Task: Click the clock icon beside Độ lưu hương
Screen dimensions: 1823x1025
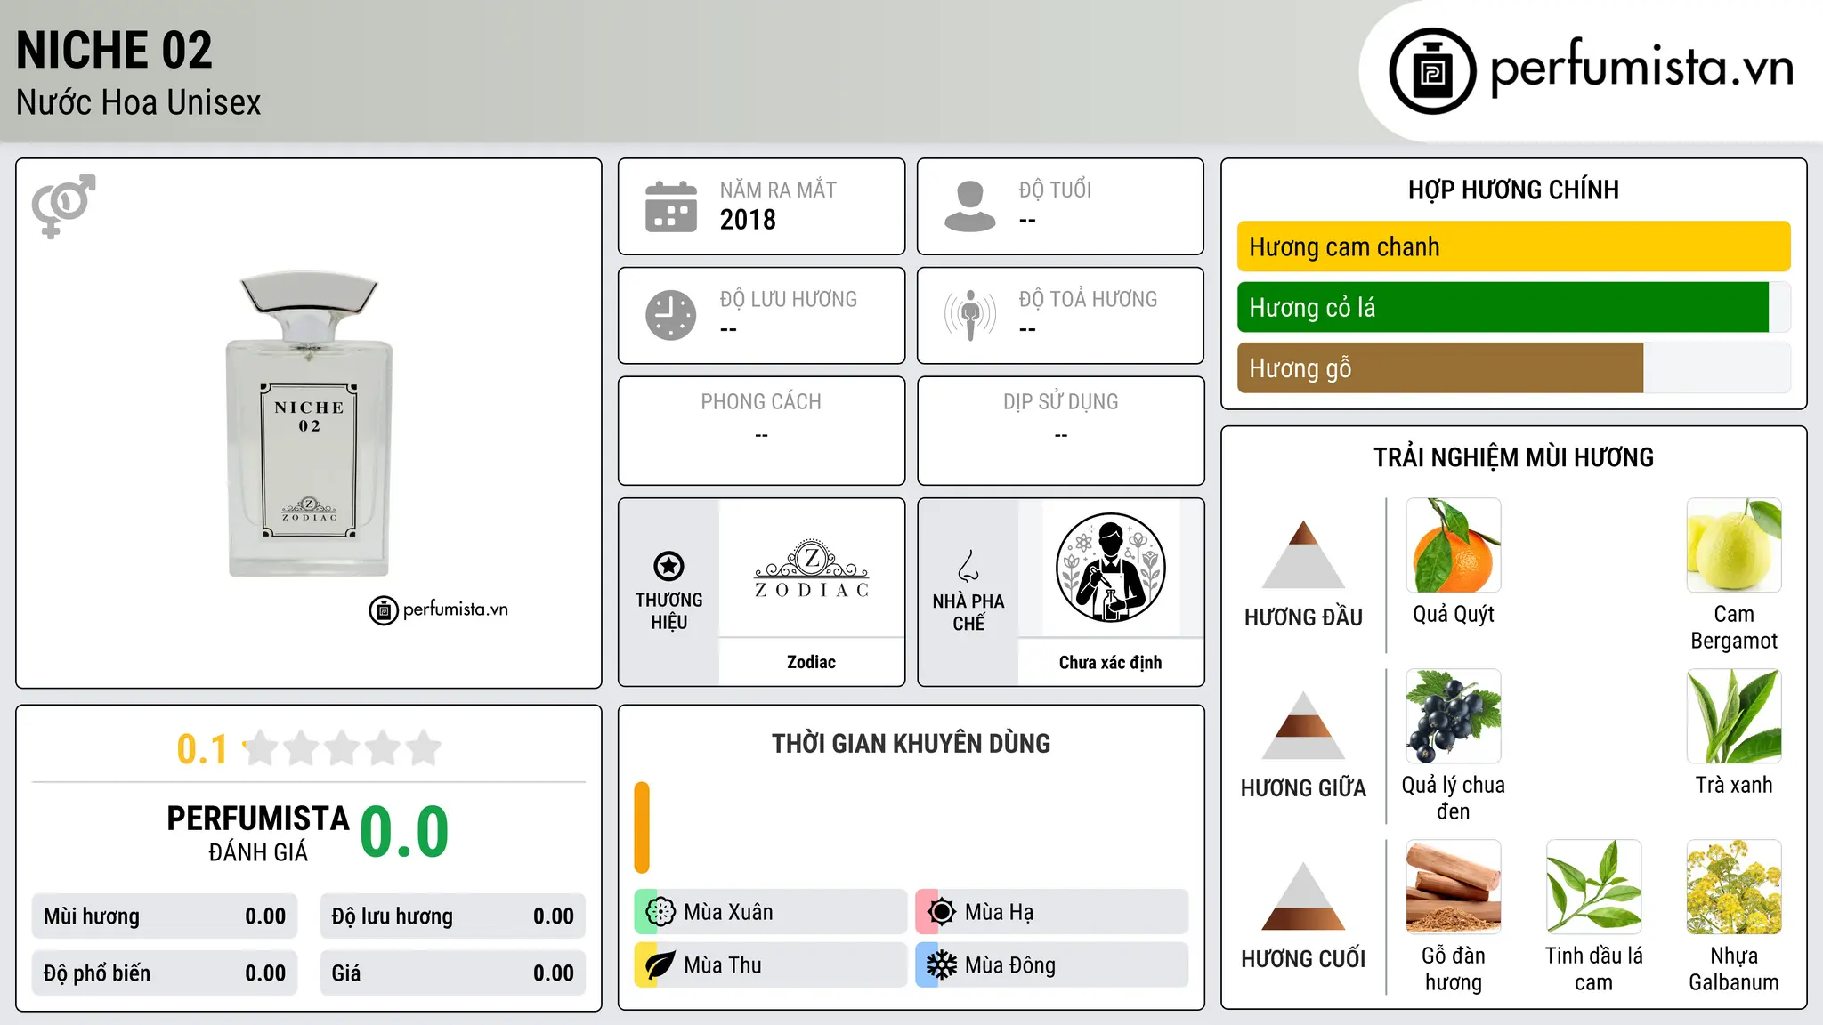Action: pos(671,315)
